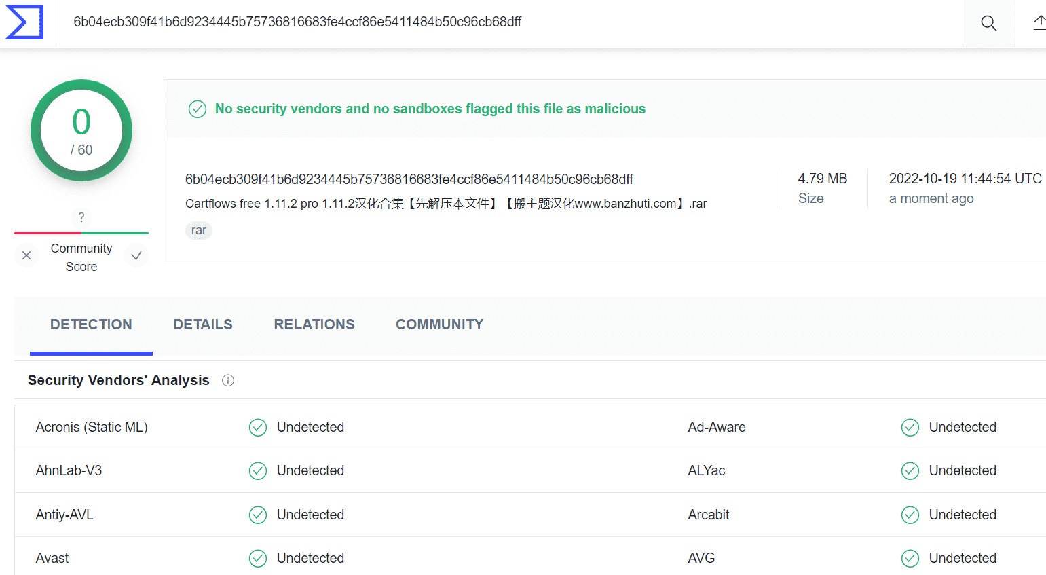Click the Community Score red-green bar

81,233
